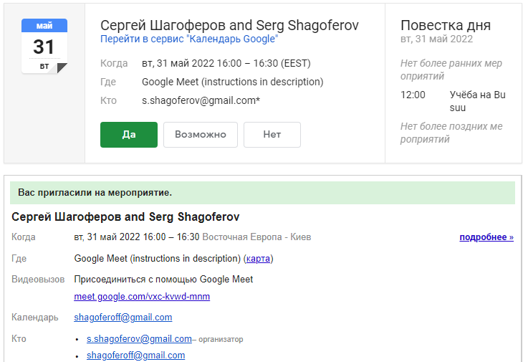Click the Вас пригласили на мероприятие banner

tap(262, 193)
